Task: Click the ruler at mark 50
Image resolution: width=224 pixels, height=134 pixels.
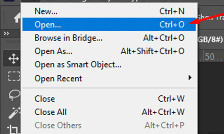Action: pos(210,56)
